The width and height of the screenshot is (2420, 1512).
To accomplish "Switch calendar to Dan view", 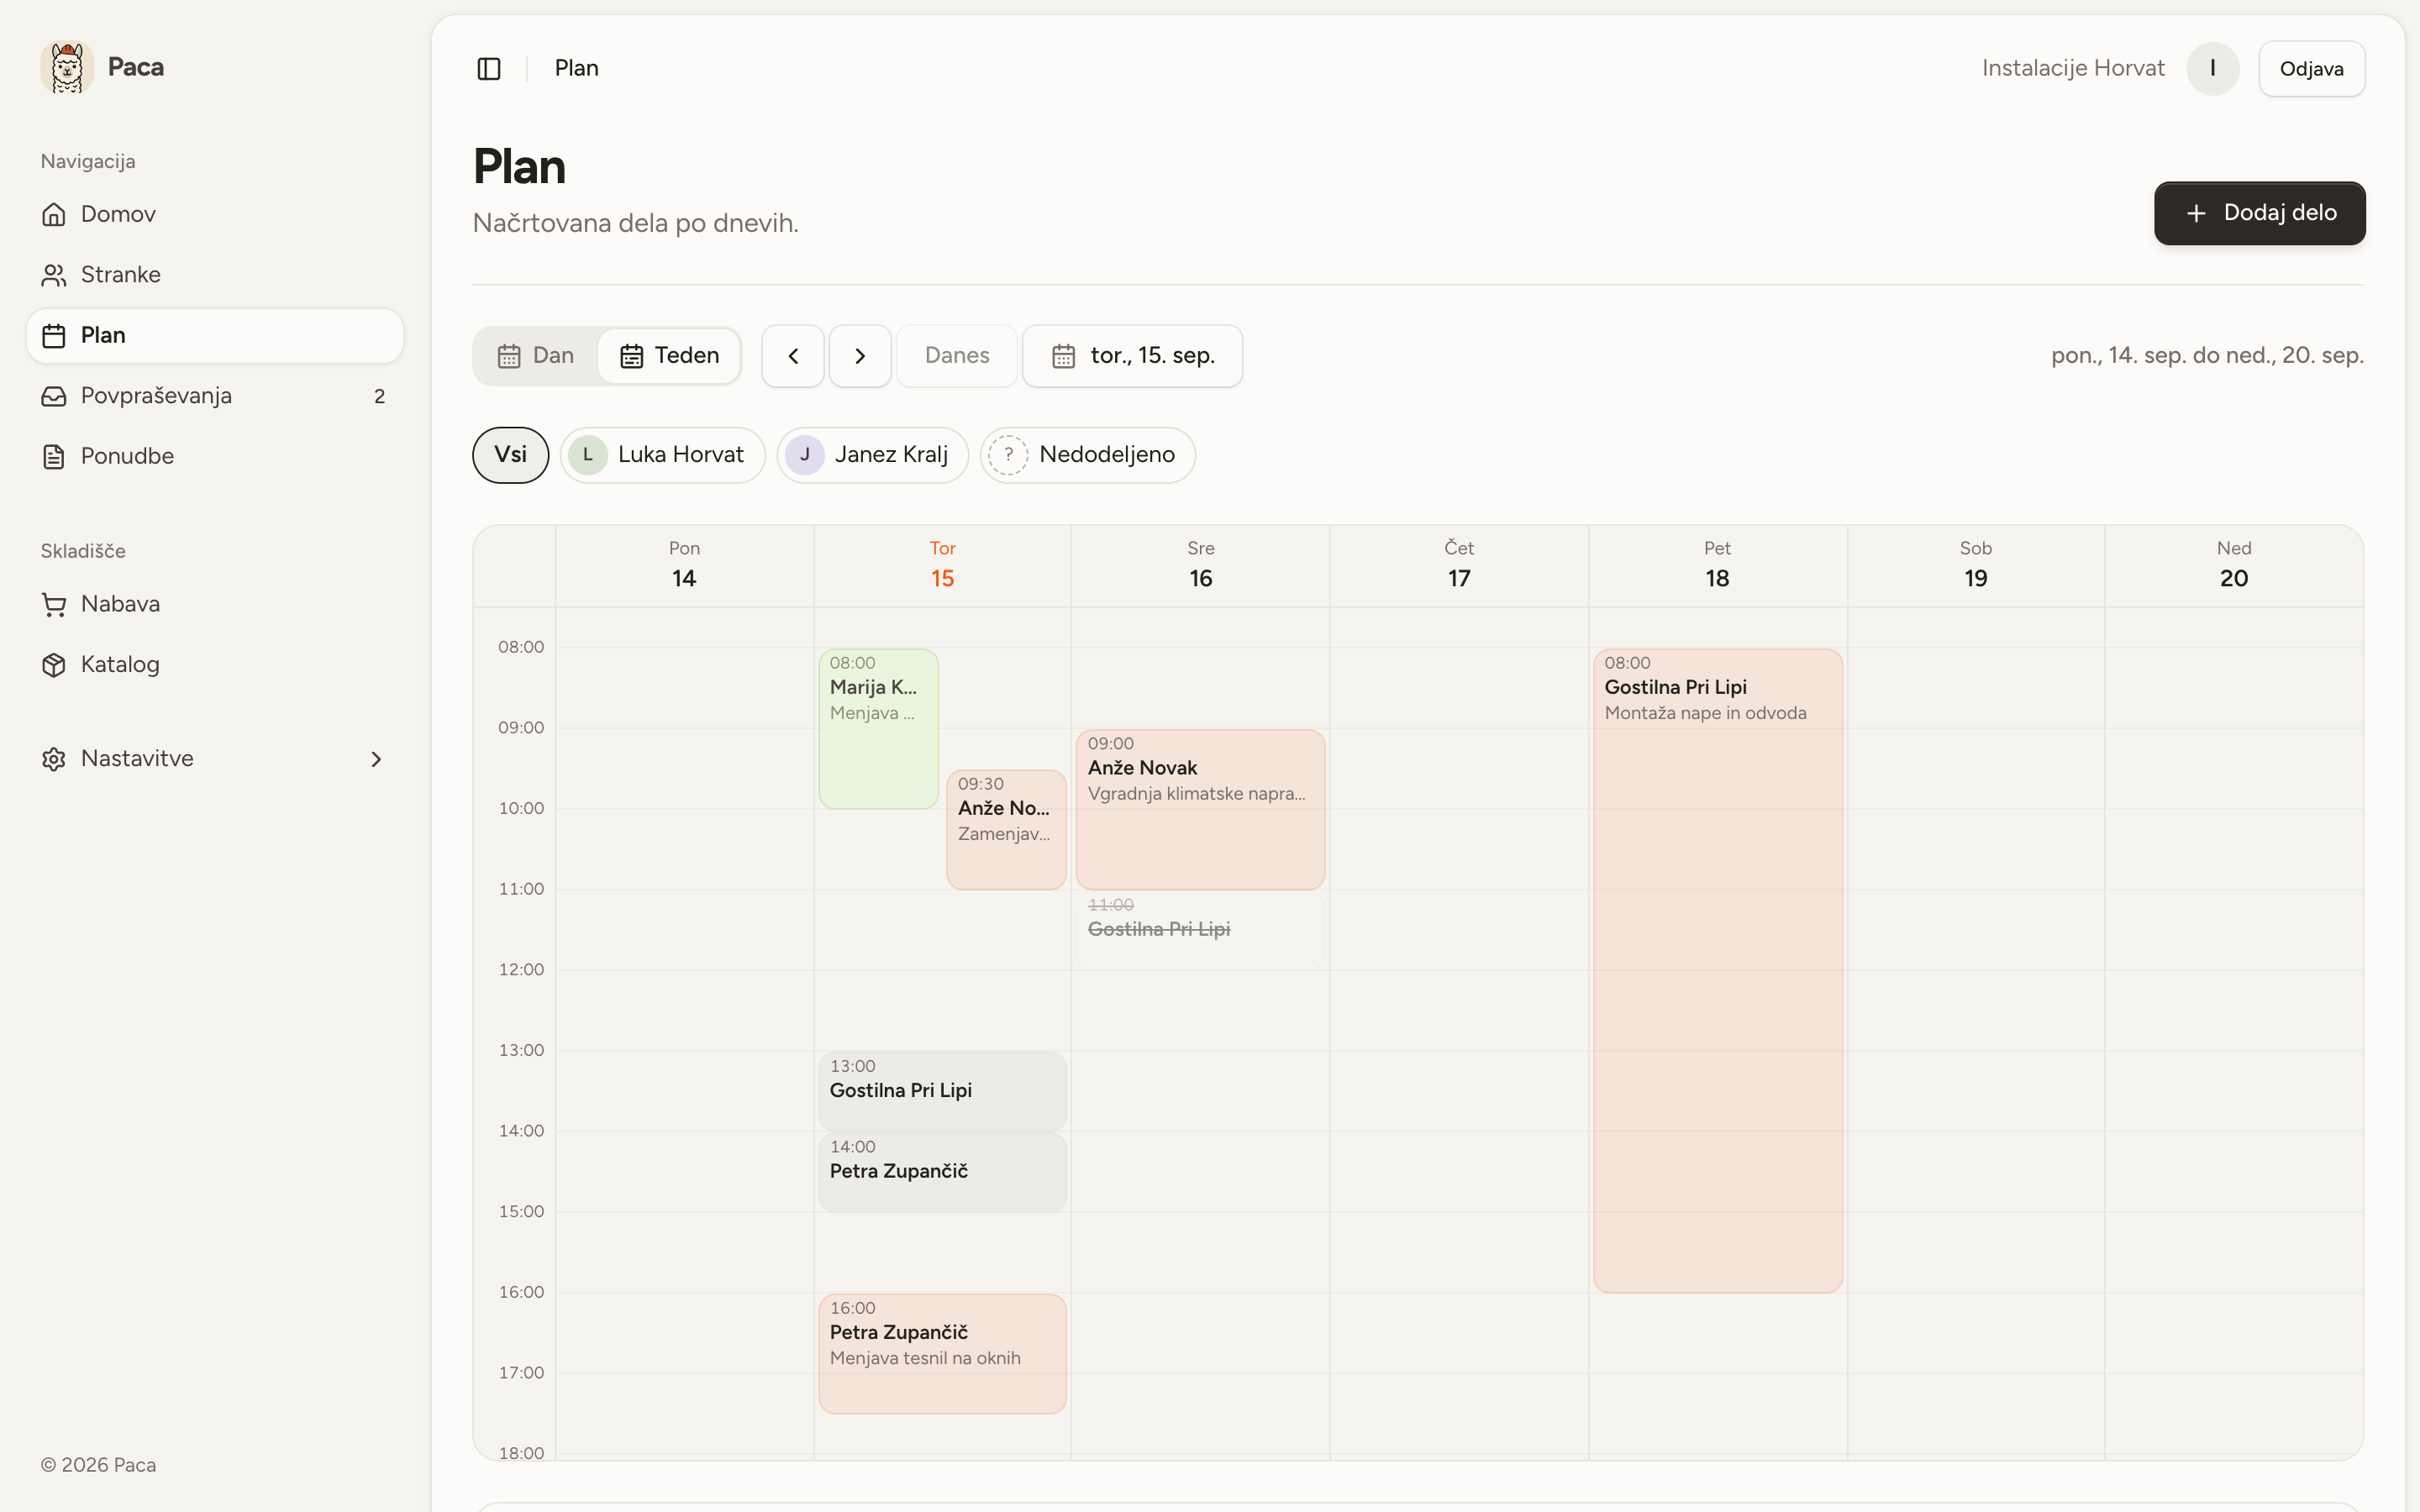I will click(536, 356).
